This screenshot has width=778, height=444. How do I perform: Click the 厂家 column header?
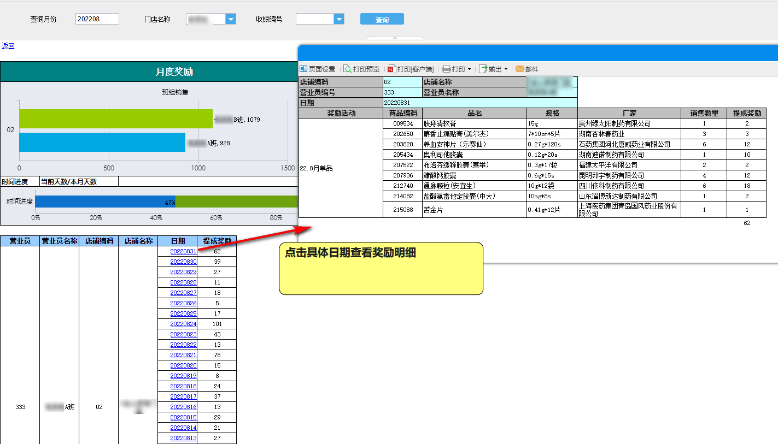630,113
